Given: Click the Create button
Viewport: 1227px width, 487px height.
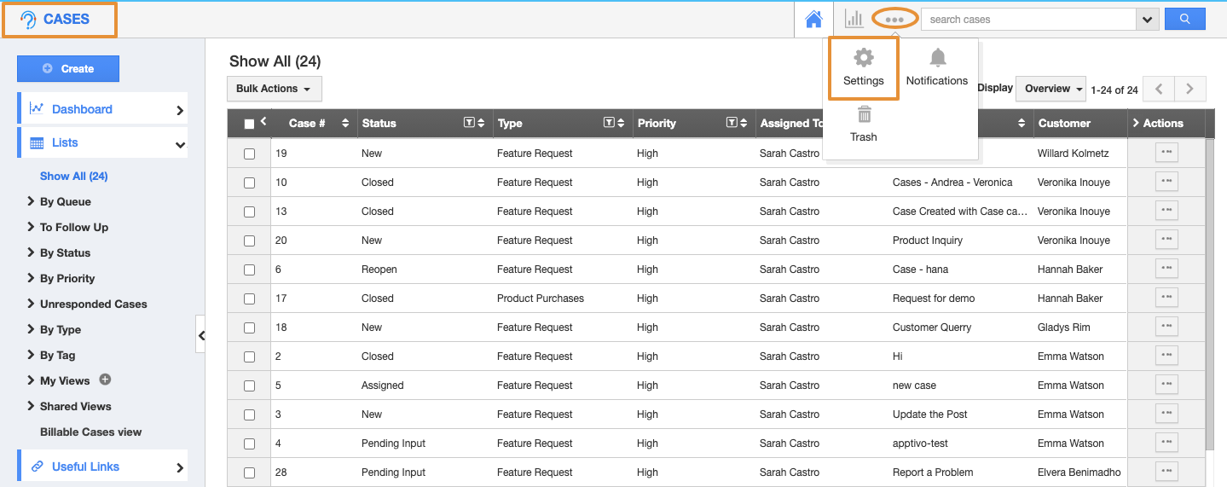Looking at the screenshot, I should (x=68, y=68).
